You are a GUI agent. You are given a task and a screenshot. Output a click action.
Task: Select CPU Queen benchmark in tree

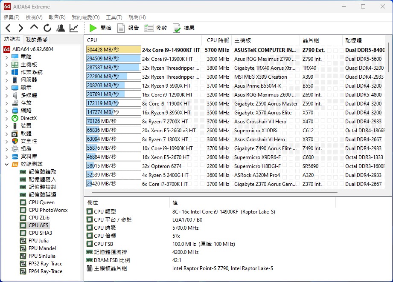point(41,202)
